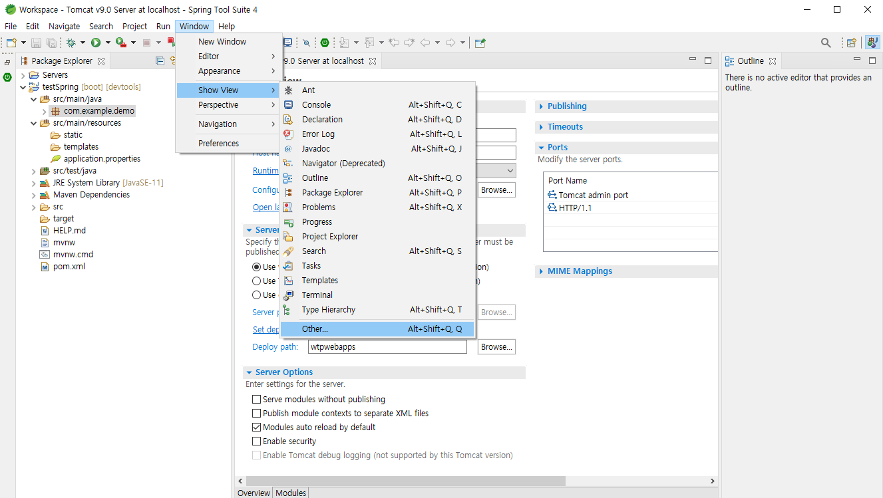Click the Debug bug icon in toolbar
883x498 pixels.
[71, 43]
